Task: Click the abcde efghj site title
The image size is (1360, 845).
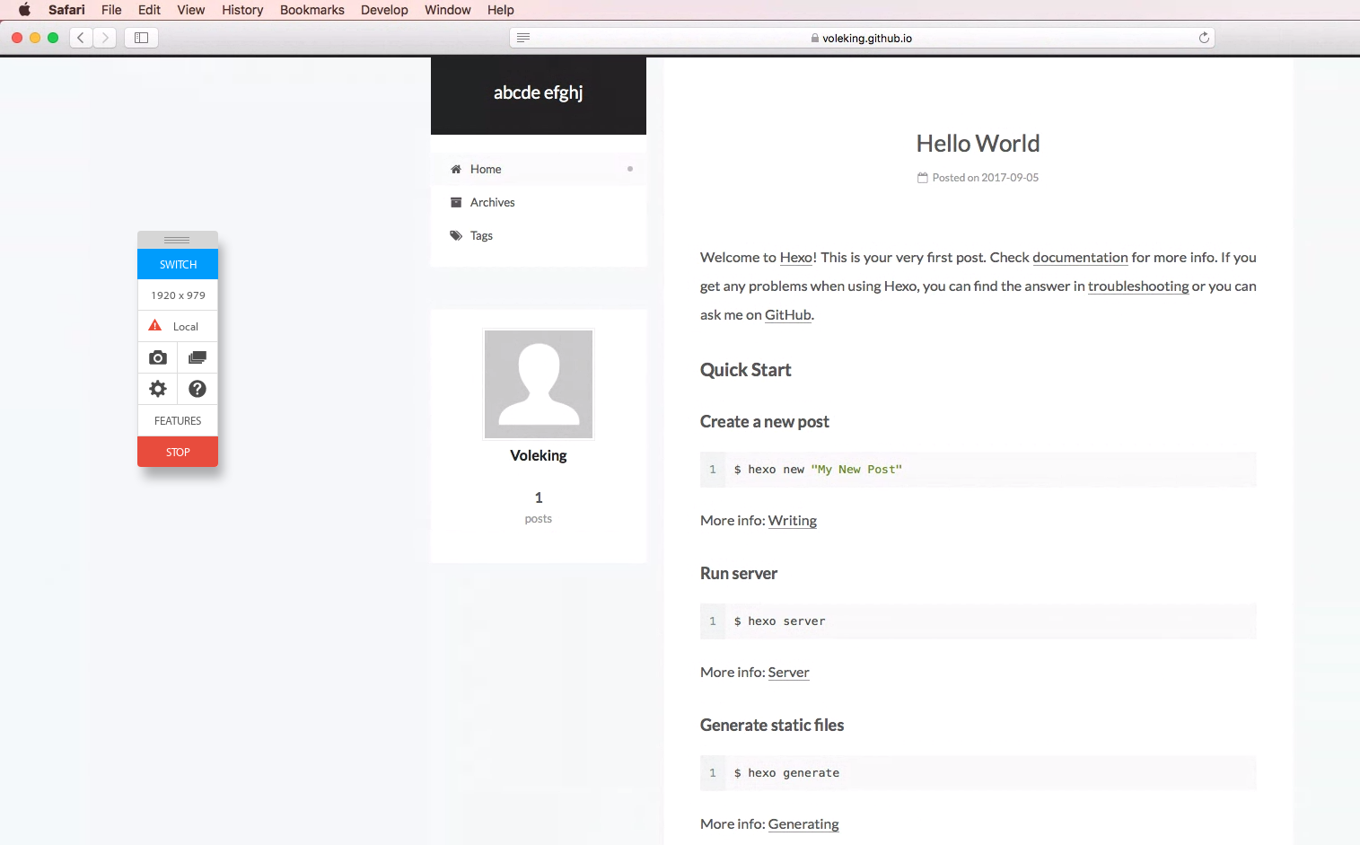Action: (539, 92)
